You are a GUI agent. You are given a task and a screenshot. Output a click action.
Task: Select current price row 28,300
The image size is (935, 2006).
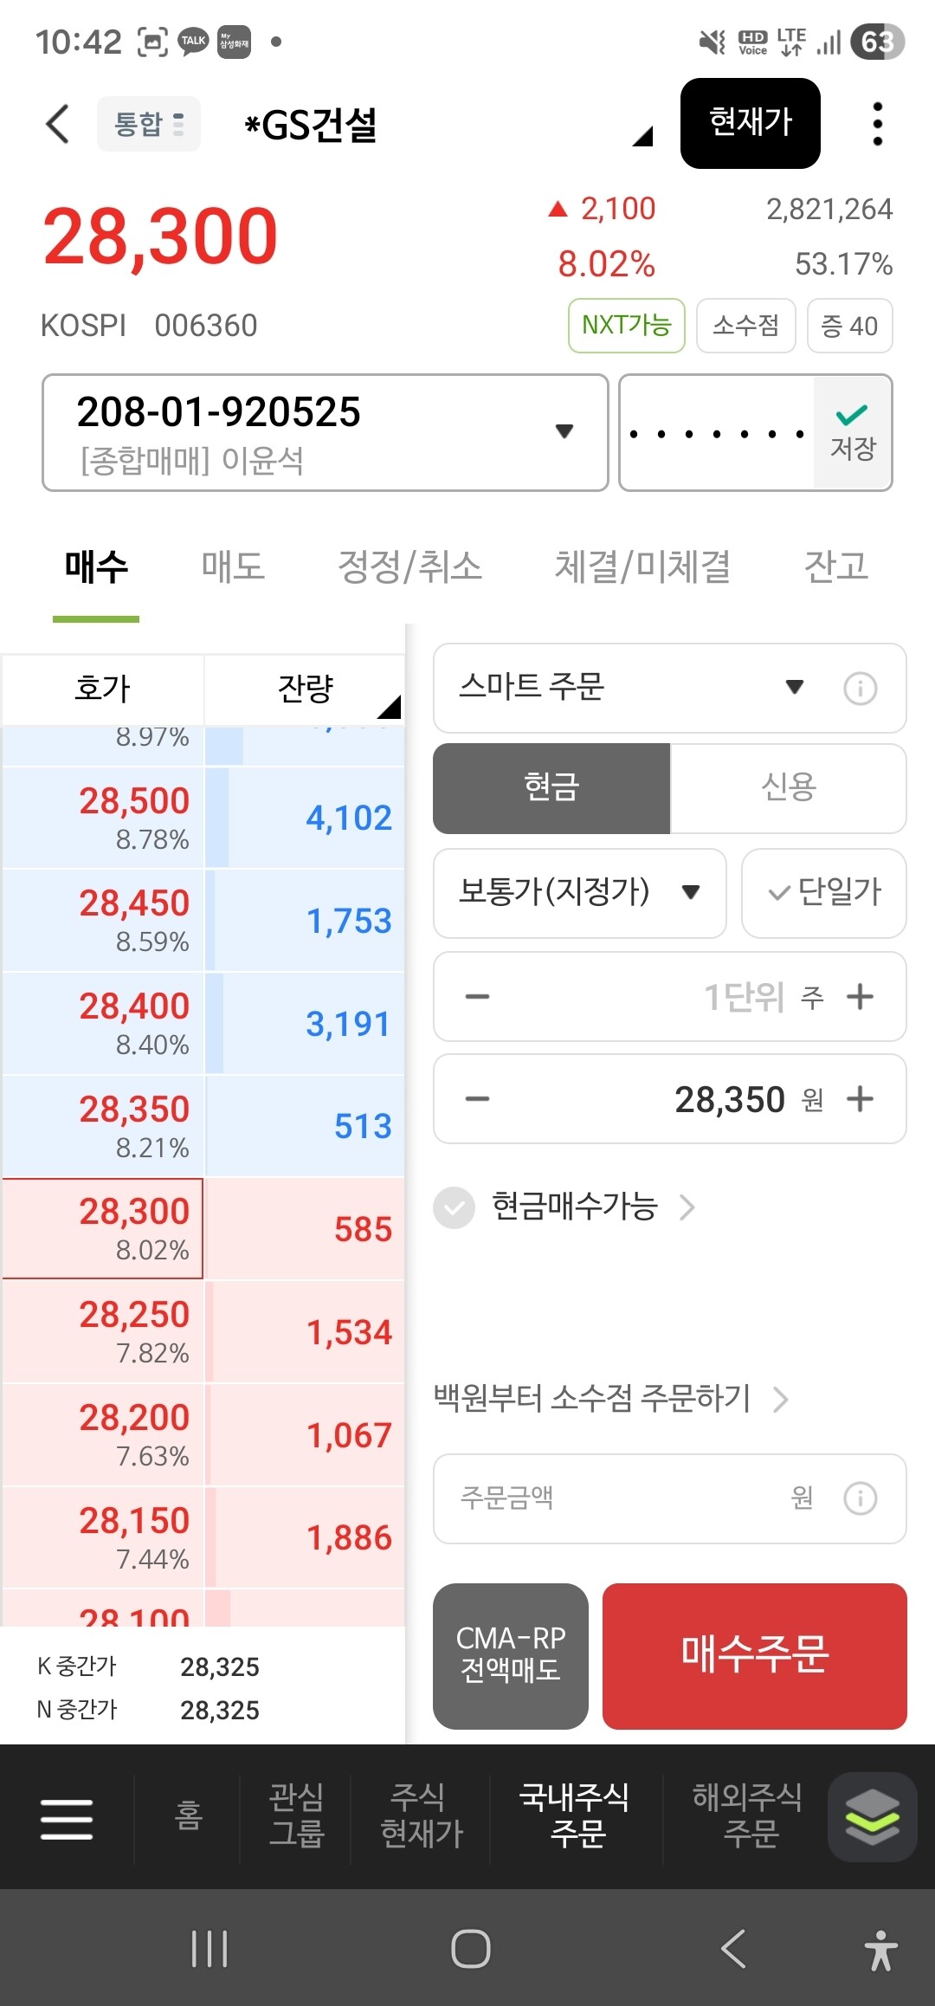(x=103, y=1228)
